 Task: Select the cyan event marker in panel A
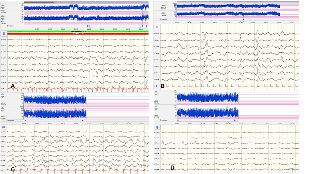[88, 26]
